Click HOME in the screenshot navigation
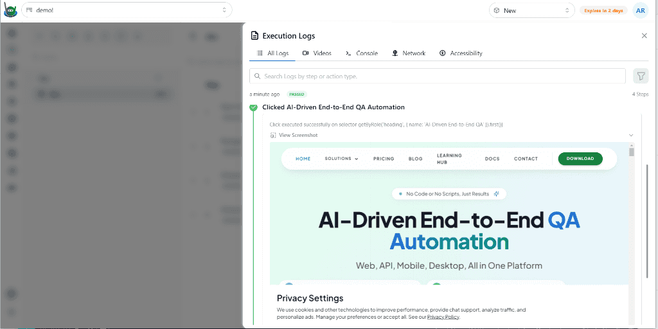The image size is (658, 329). 303,159
